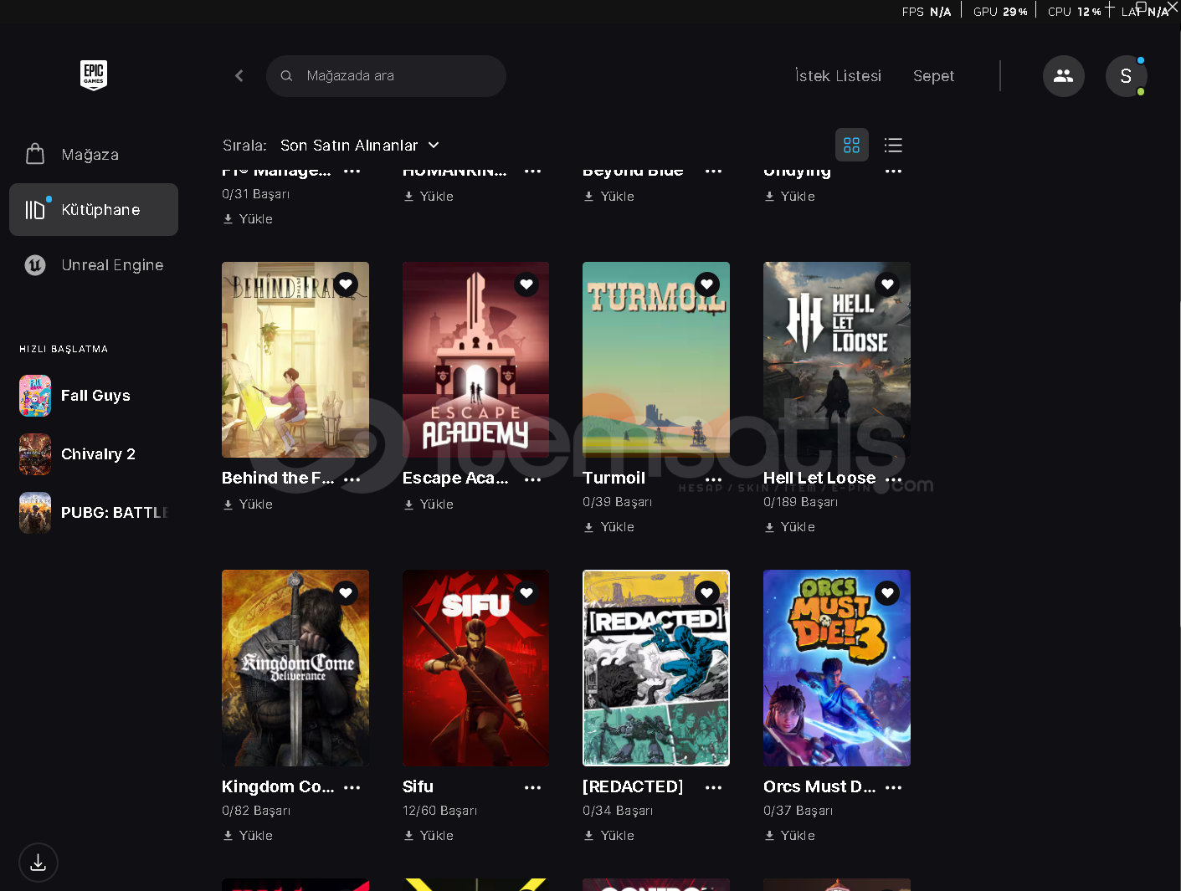Screen dimensions: 1181x891
Task: Click Yükle under Kingdom Come
Action: [248, 836]
